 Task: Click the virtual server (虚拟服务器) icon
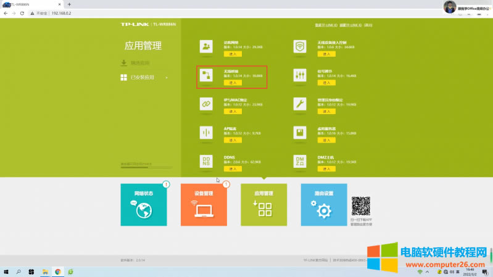coord(300,132)
